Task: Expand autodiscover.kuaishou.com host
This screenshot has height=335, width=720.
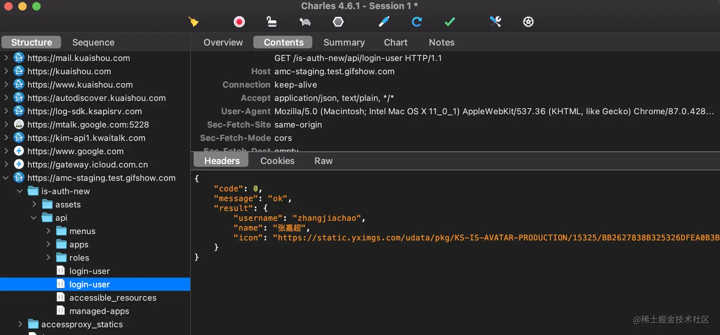Action: click(x=6, y=98)
